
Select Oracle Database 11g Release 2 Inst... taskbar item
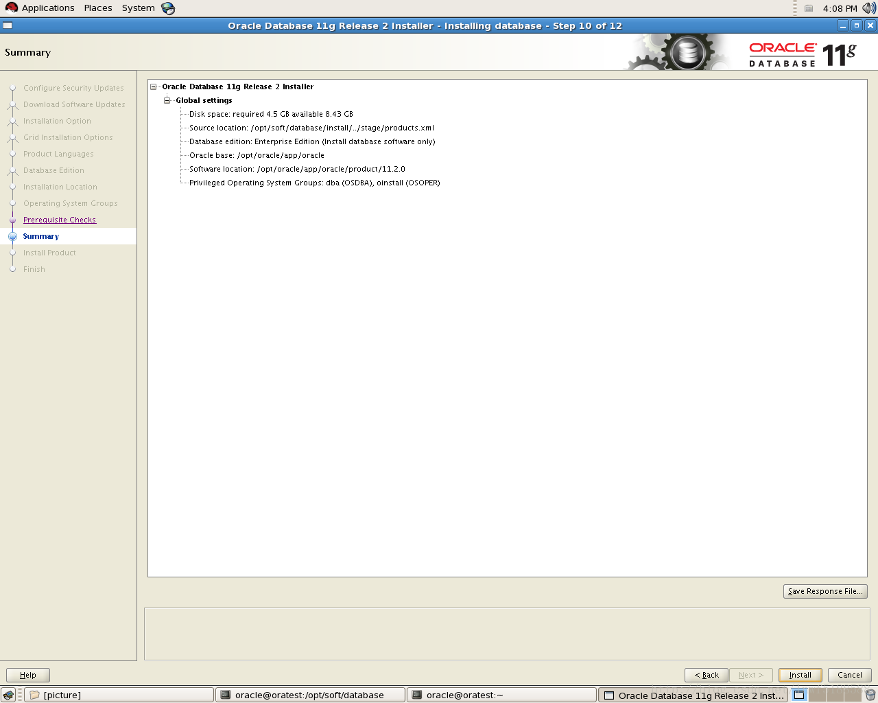[693, 695]
